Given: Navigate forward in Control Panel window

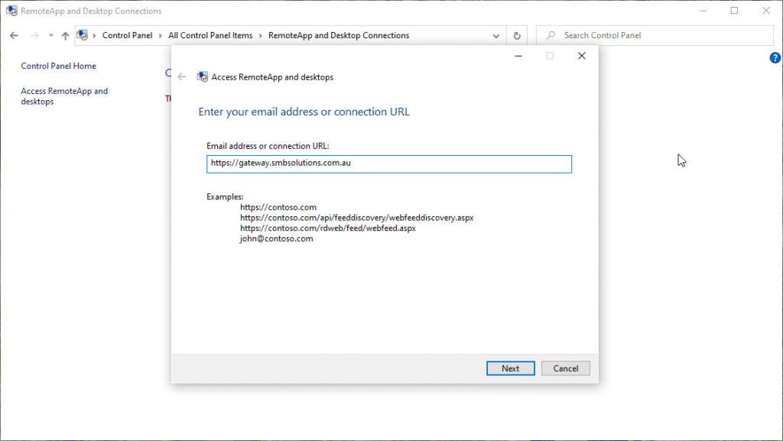Looking at the screenshot, I should pos(34,35).
